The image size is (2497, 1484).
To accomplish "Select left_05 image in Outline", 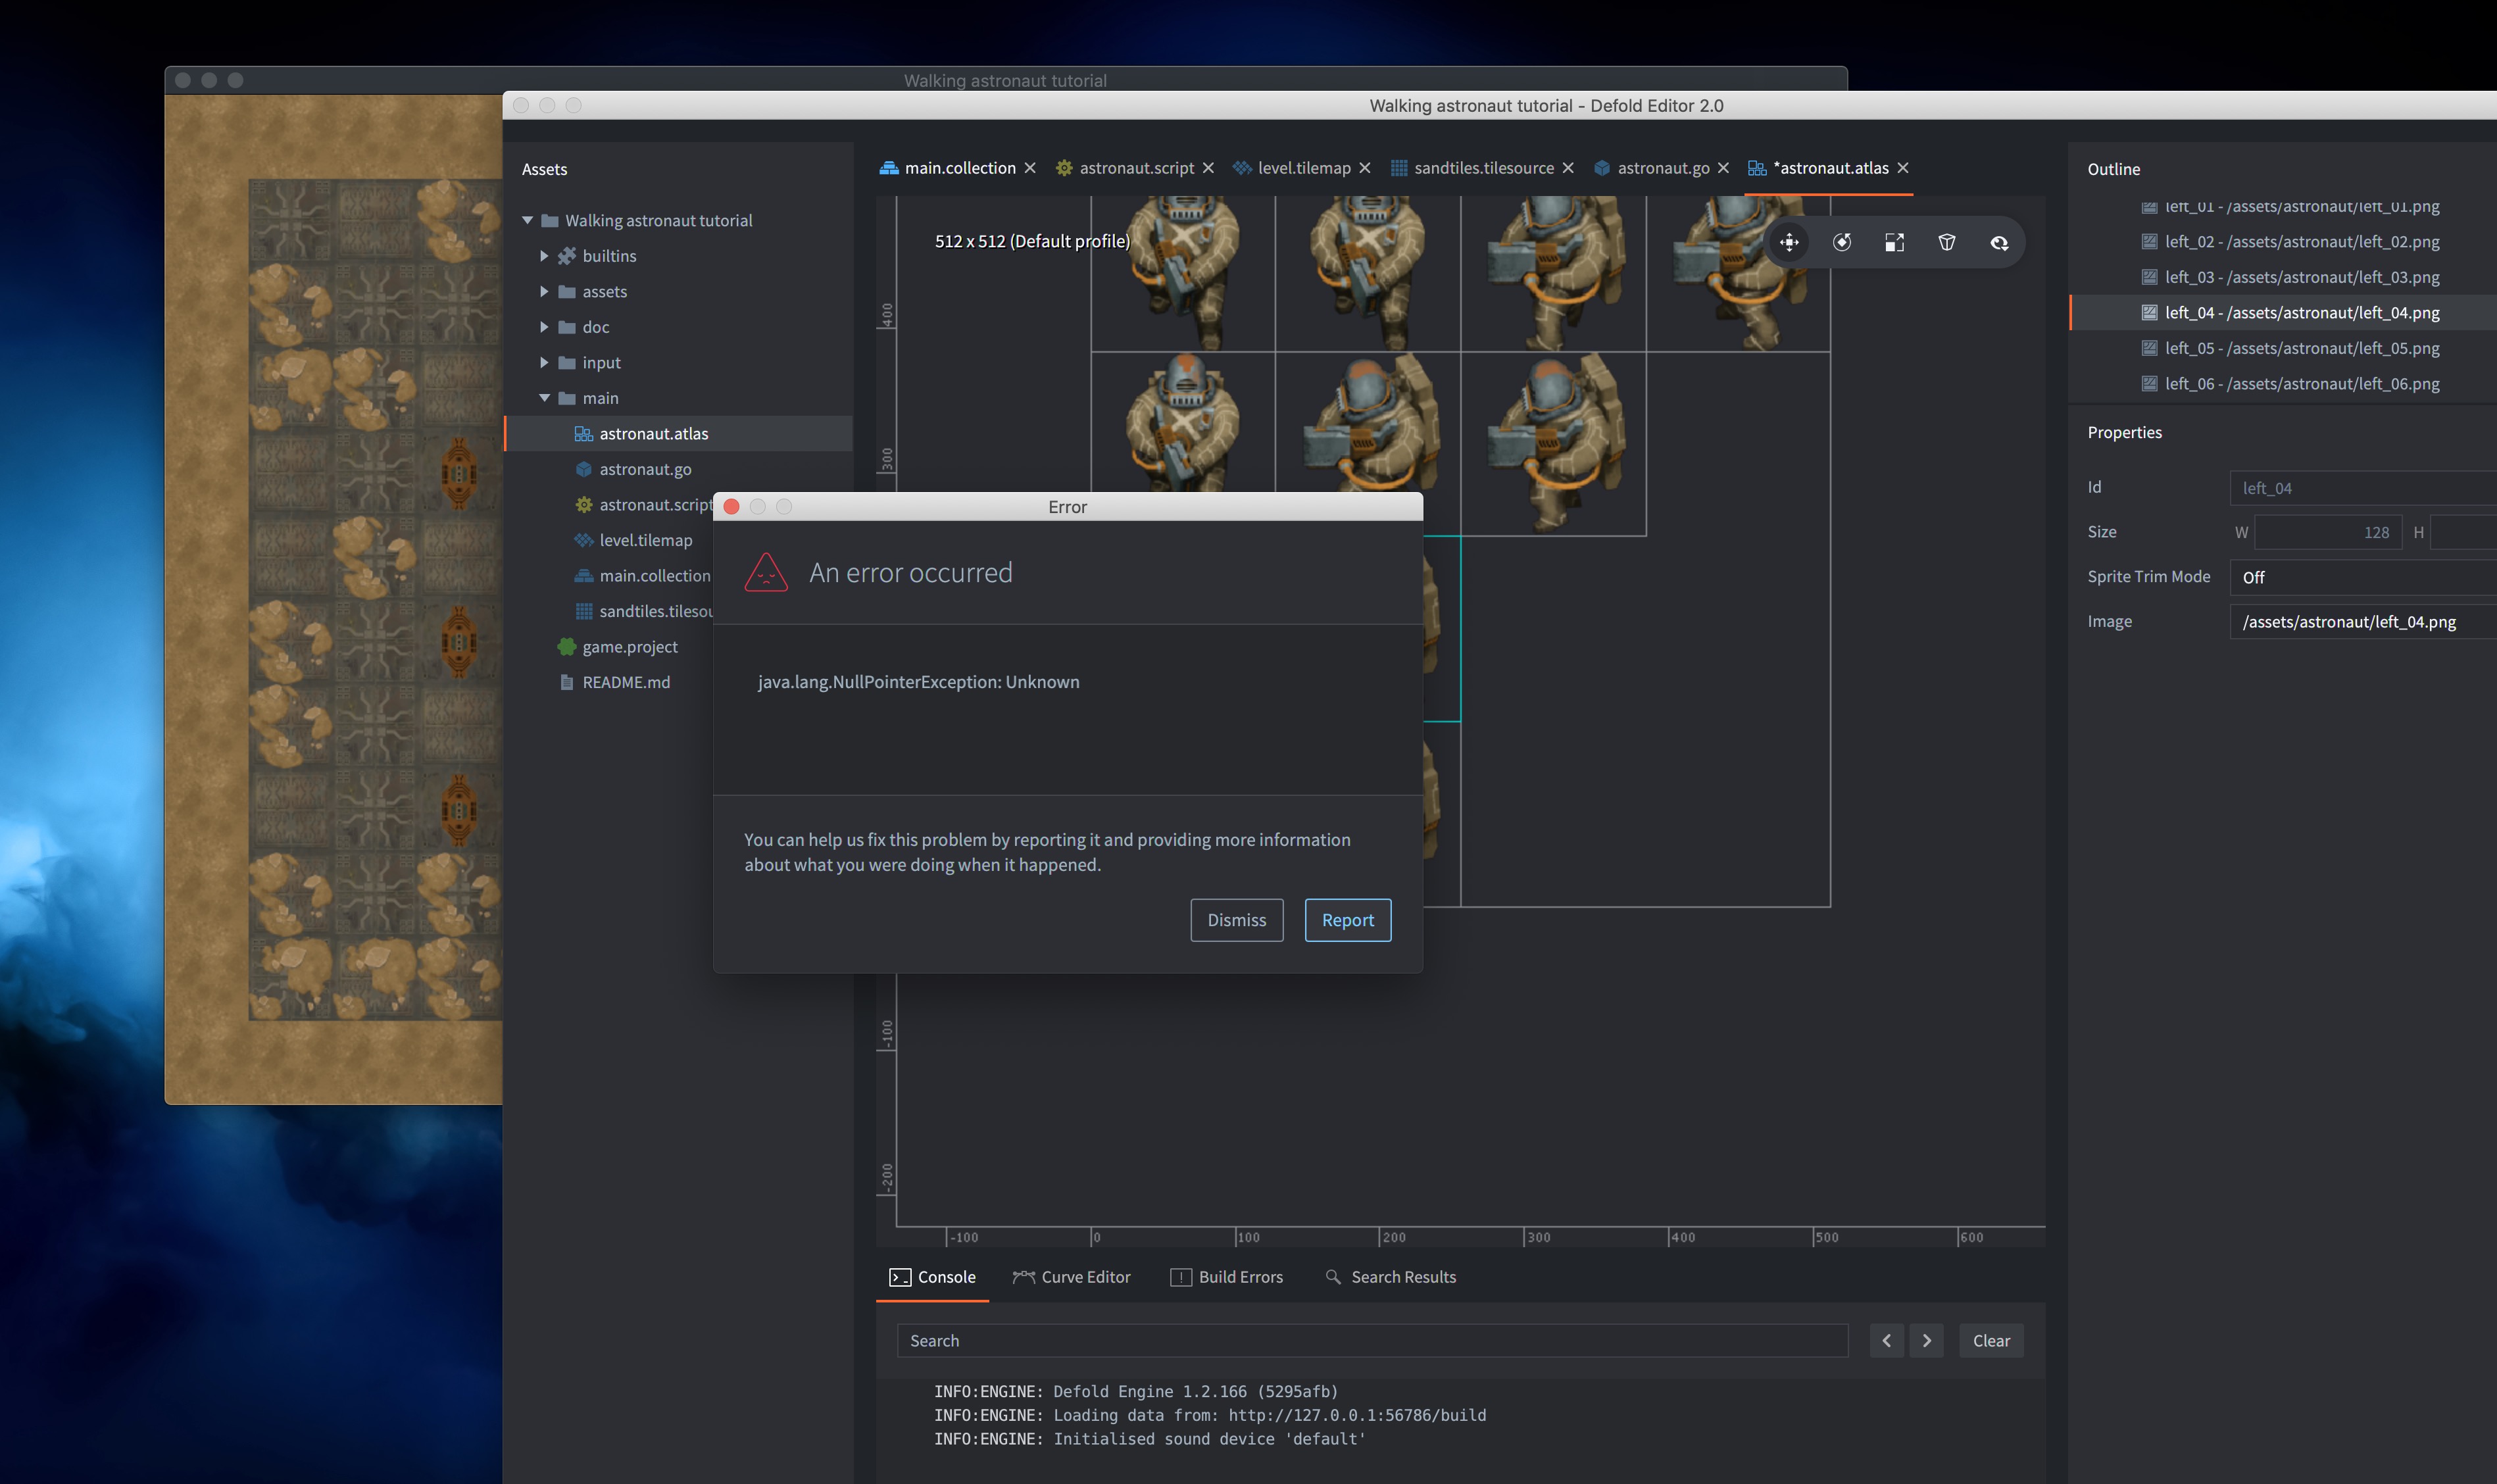I will 2300,348.
